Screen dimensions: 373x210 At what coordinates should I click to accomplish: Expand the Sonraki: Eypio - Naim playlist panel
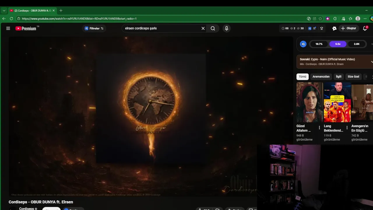[372, 62]
